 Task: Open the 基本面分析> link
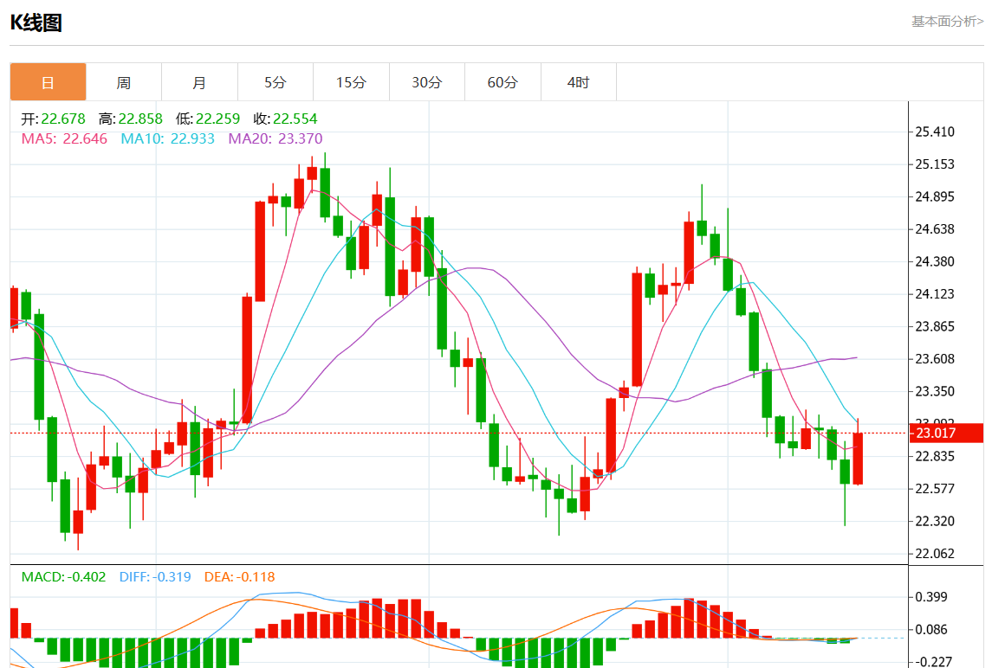[947, 22]
